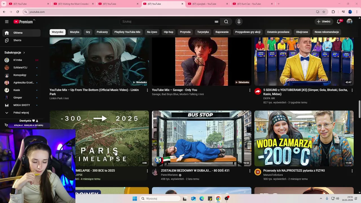
Task: Open Windows Start menu
Action: tap(135, 198)
